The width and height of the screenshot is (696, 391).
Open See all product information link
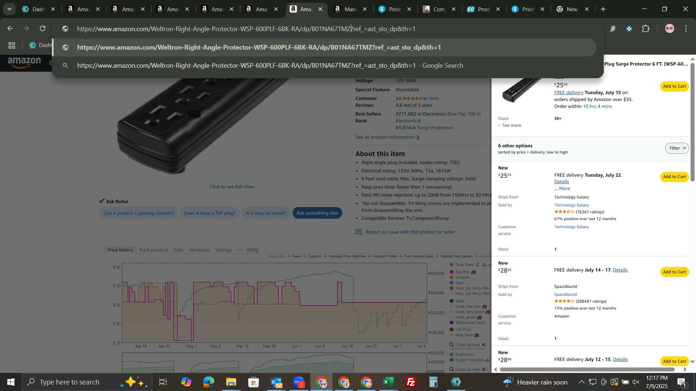coord(387,137)
